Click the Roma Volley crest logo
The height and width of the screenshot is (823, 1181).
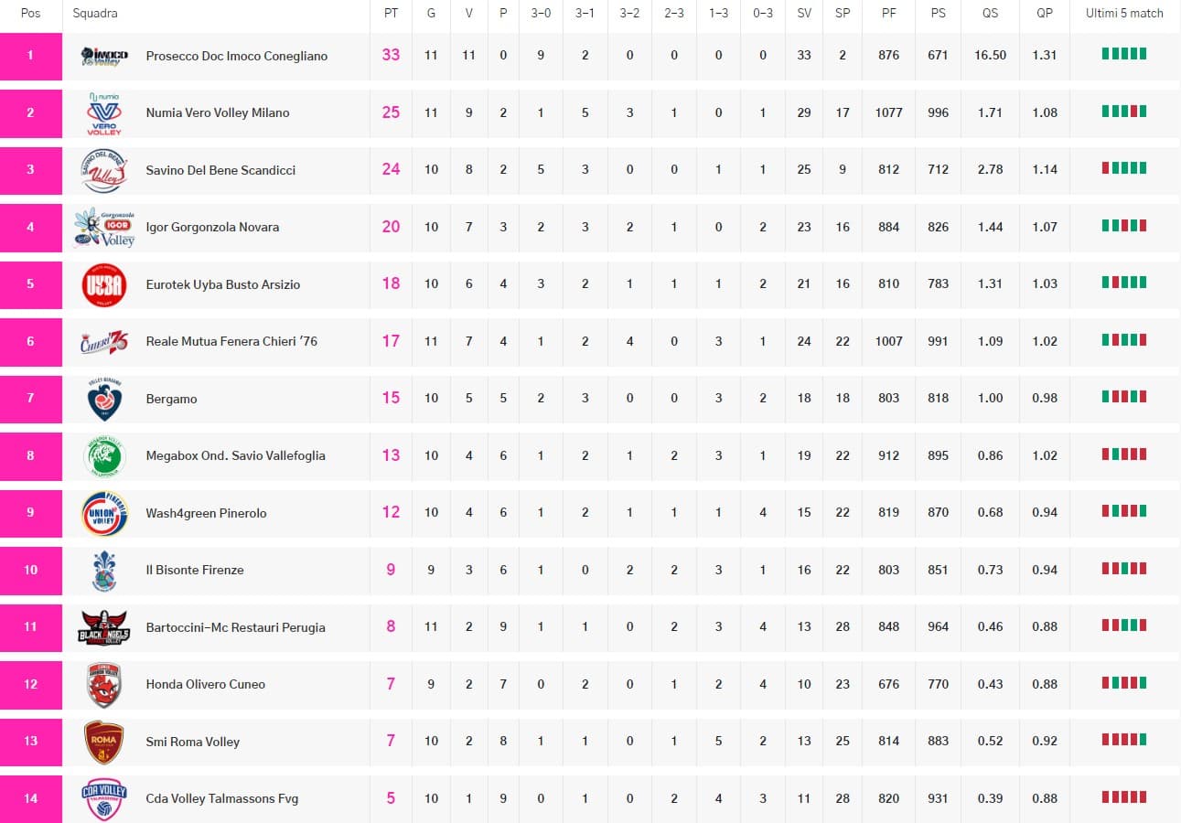pyautogui.click(x=104, y=742)
